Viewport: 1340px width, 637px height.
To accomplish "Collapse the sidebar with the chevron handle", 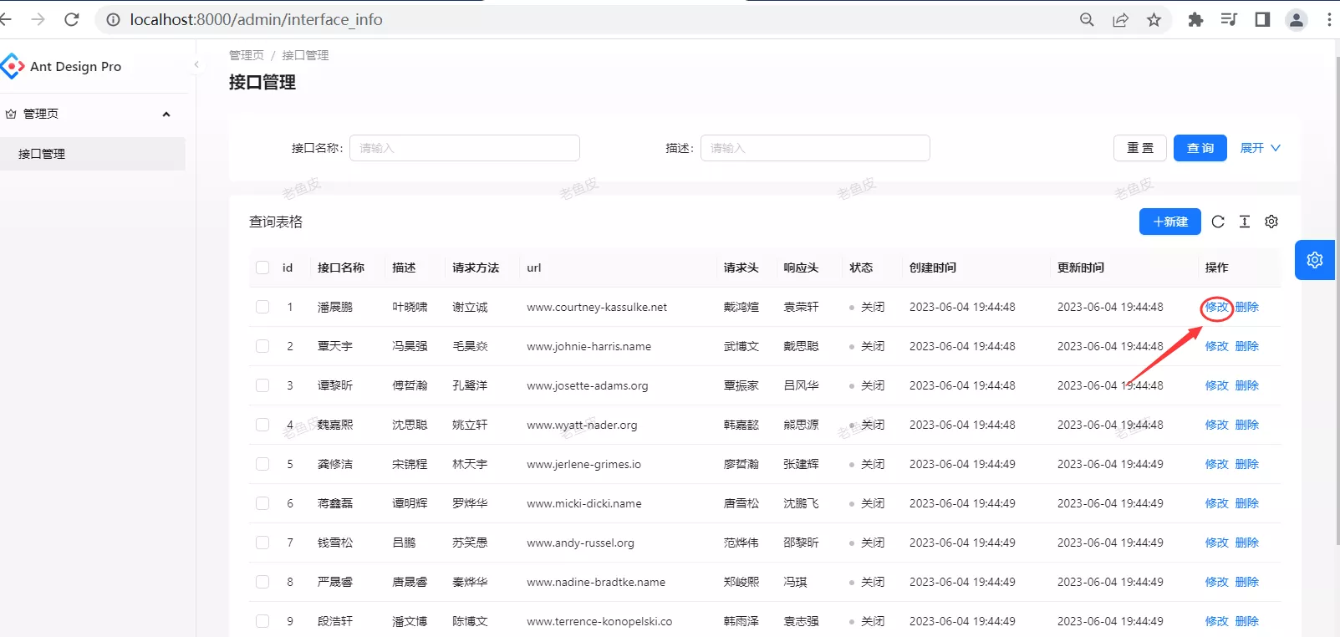I will pyautogui.click(x=196, y=64).
